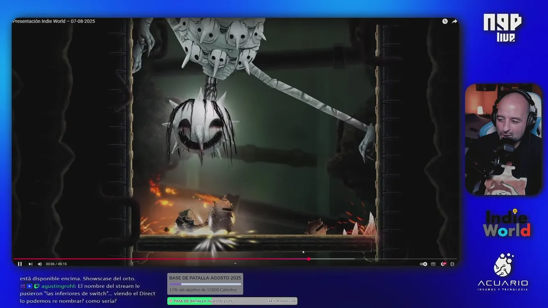Click the Indie World logo
Screen dimensions: 548x308
(x=507, y=223)
